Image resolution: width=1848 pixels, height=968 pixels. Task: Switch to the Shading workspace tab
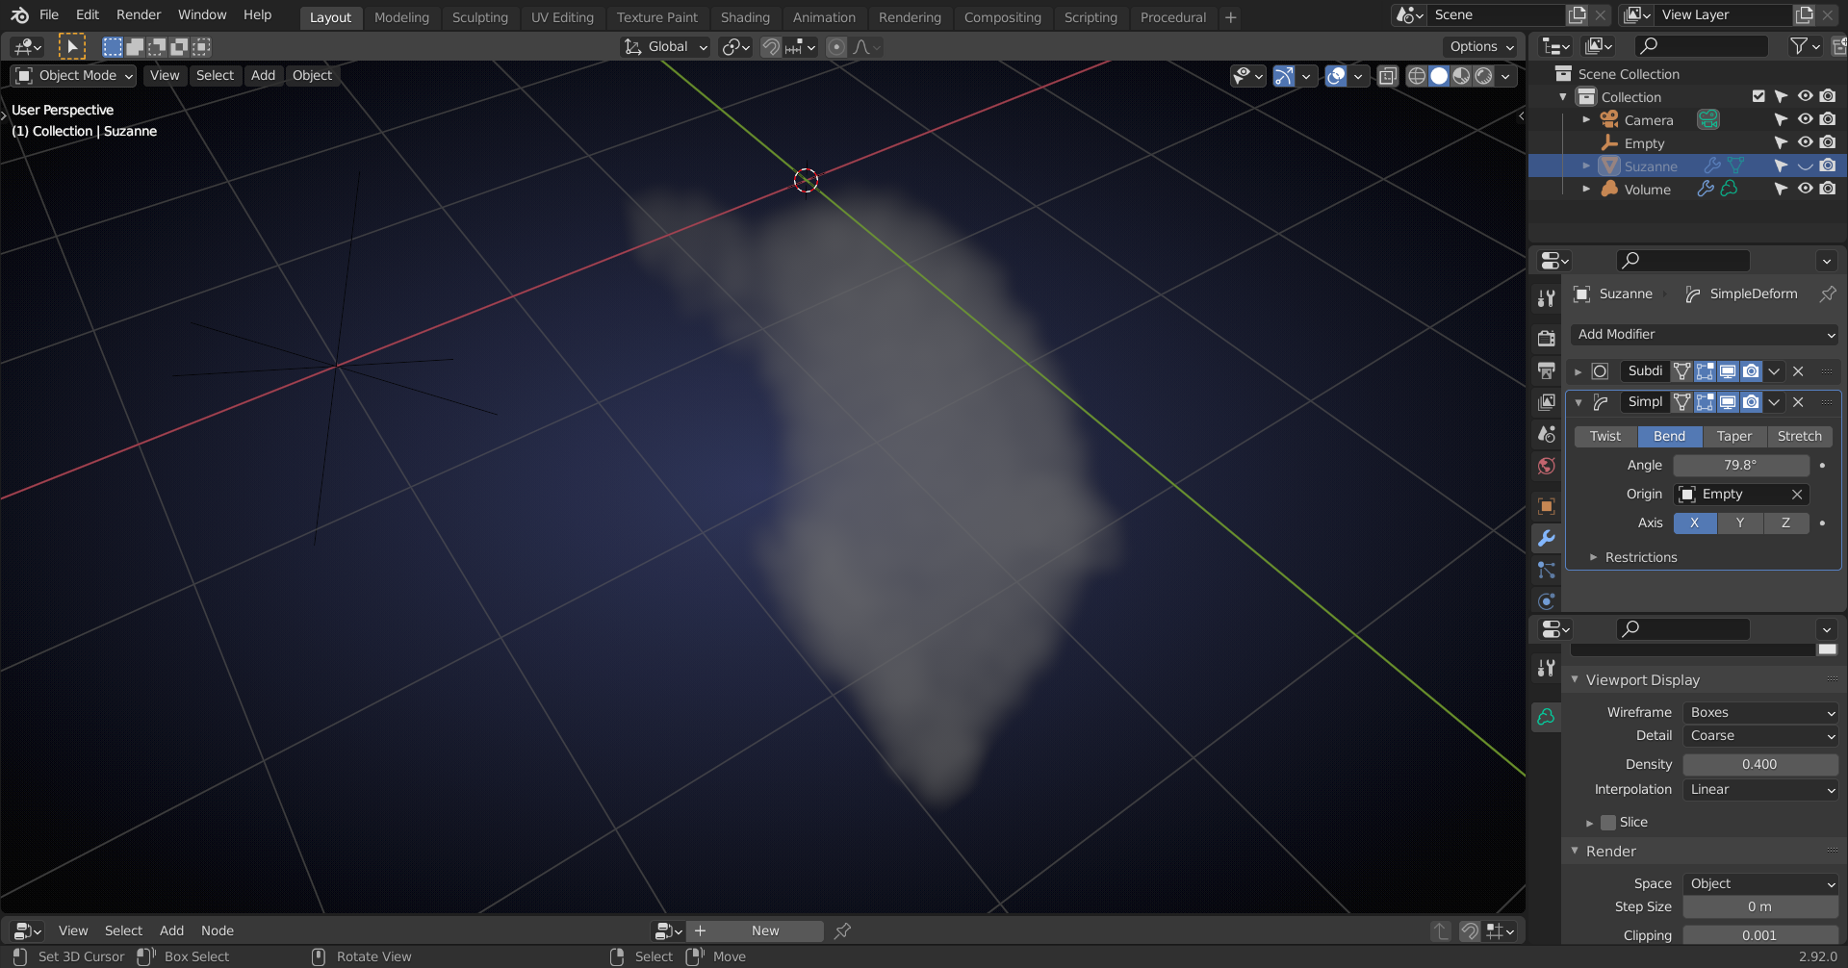[x=745, y=17]
